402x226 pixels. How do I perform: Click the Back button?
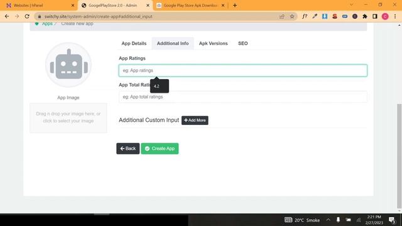coord(128,149)
